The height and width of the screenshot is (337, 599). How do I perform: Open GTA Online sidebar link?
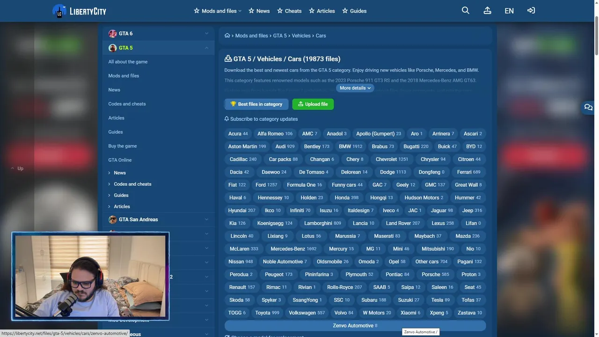coord(120,160)
